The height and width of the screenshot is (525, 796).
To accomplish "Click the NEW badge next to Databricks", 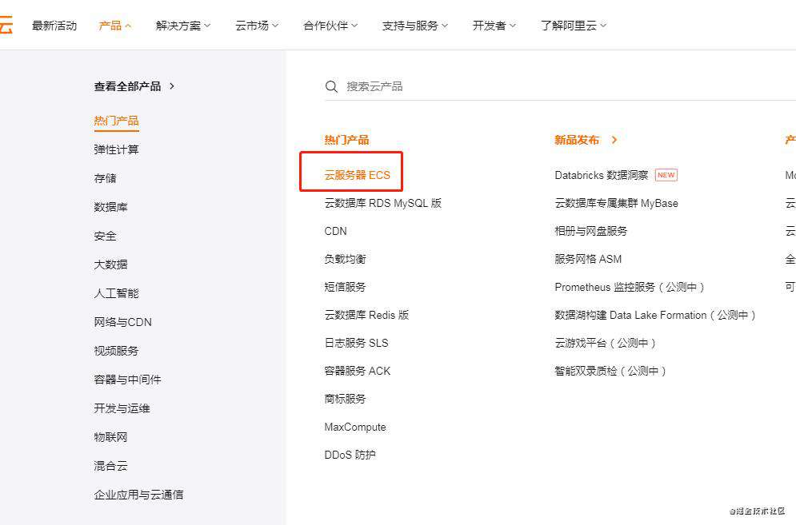I will click(x=666, y=175).
